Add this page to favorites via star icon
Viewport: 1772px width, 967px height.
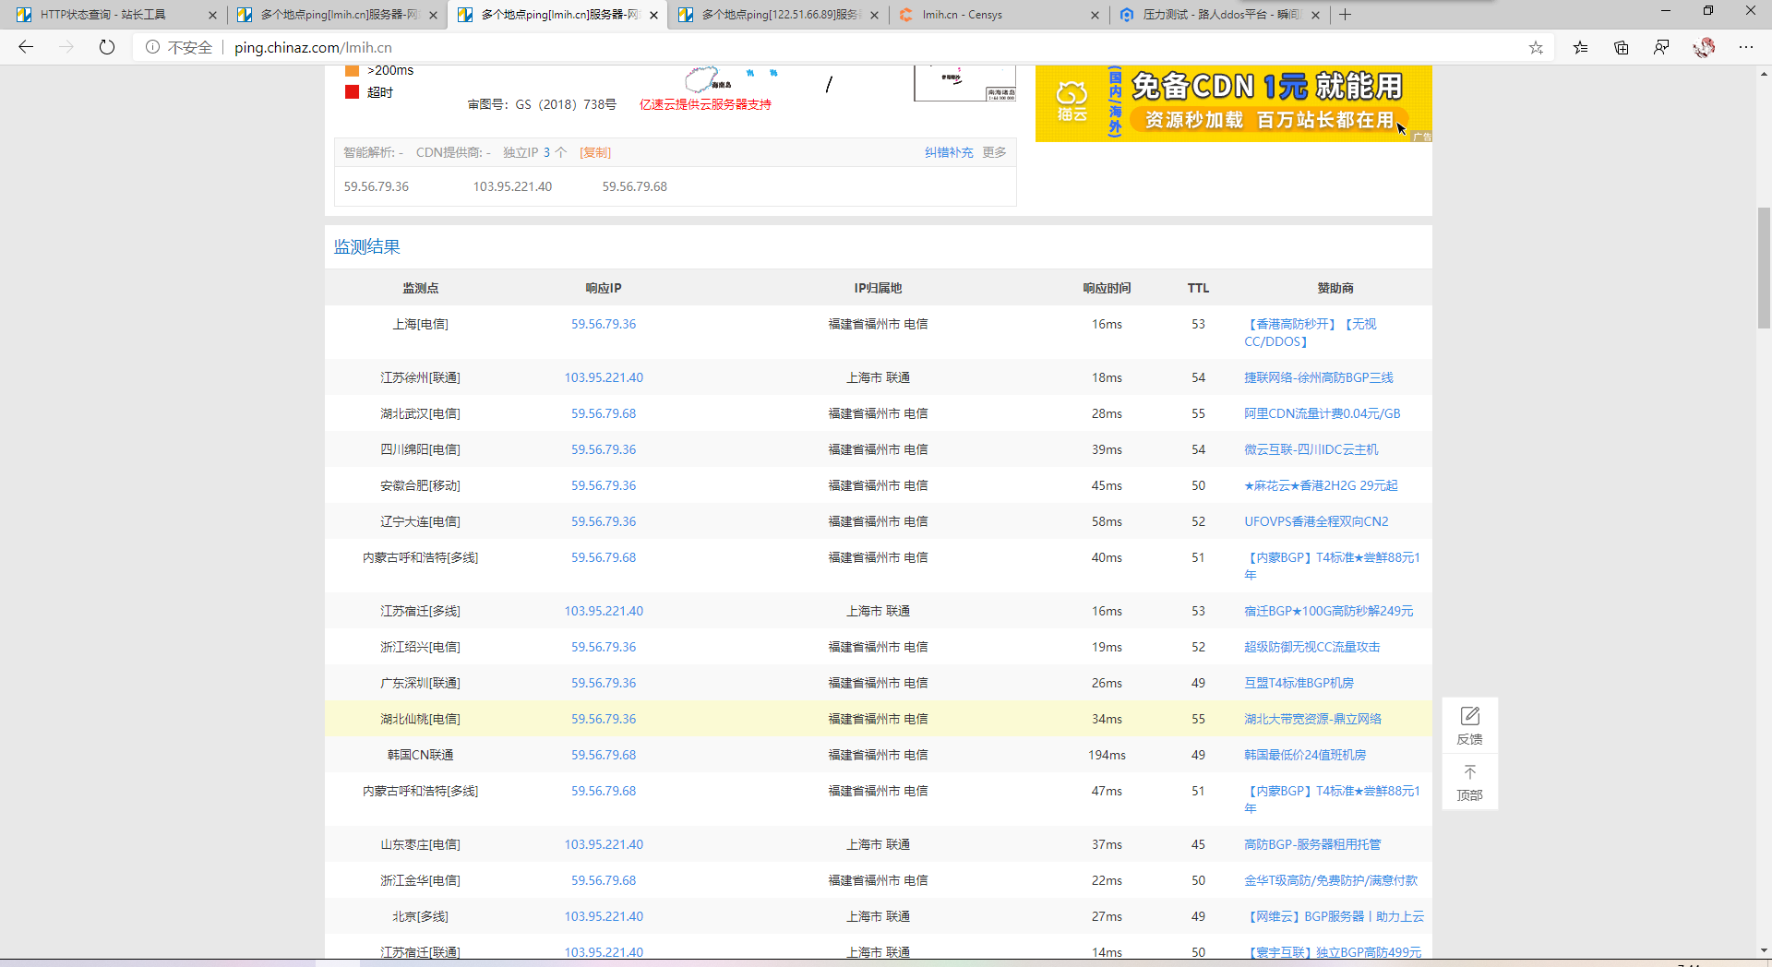1535,47
